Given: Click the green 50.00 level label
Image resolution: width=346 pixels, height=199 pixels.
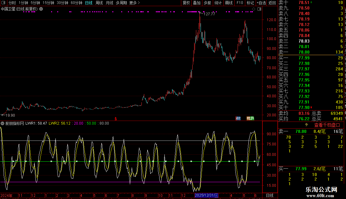Looking at the screenshot, I should point(91,123).
